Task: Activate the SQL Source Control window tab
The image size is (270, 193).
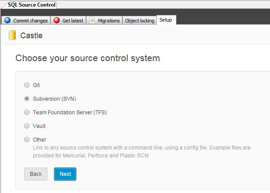Action: pyautogui.click(x=31, y=5)
